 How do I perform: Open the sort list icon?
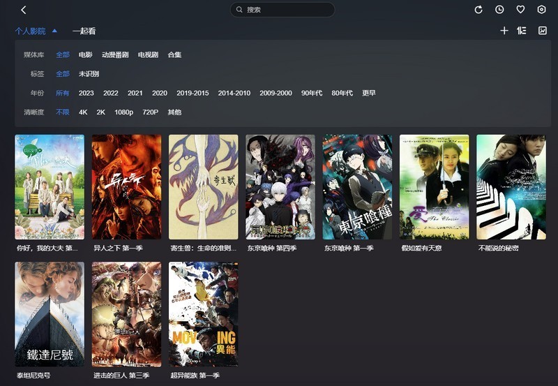pos(522,31)
